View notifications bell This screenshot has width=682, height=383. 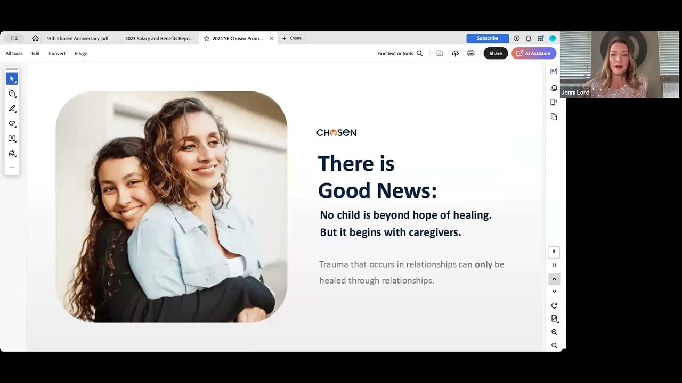click(x=529, y=38)
